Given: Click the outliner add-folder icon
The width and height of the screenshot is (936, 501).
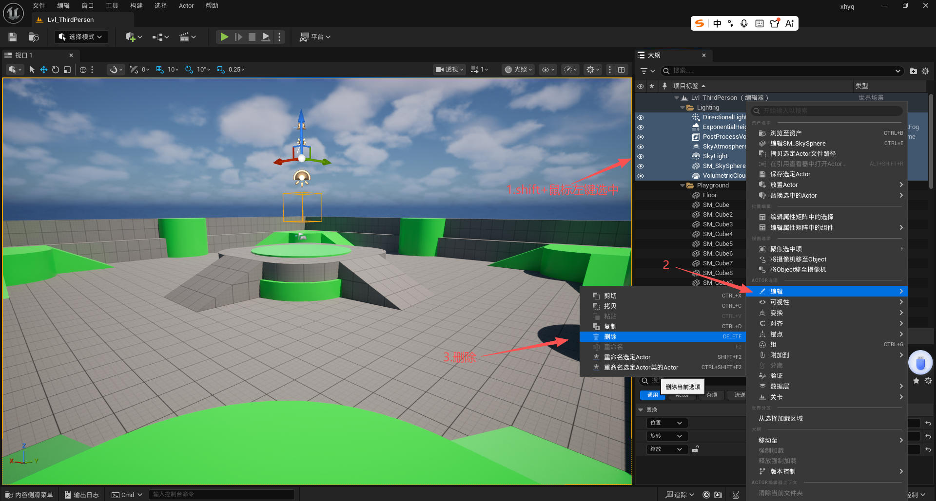Looking at the screenshot, I should [913, 71].
